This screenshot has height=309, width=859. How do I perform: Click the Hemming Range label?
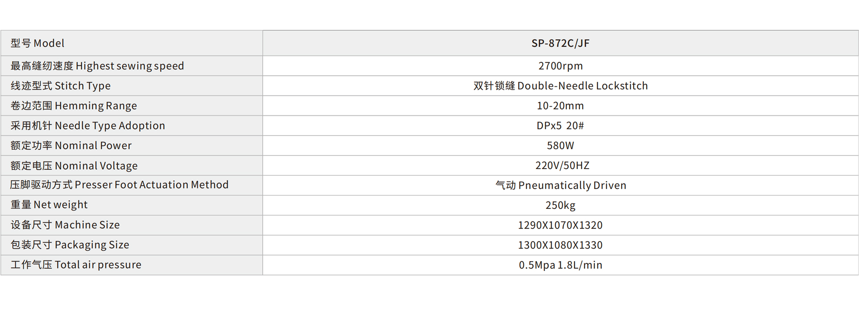coord(74,106)
